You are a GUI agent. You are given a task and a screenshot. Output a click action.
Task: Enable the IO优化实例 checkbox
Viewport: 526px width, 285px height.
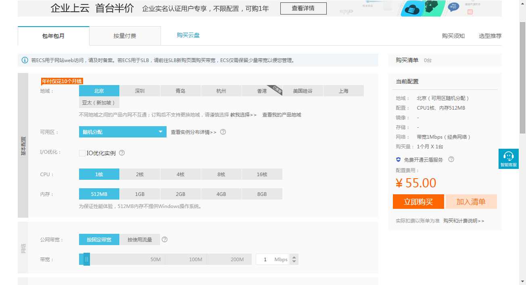pos(82,153)
